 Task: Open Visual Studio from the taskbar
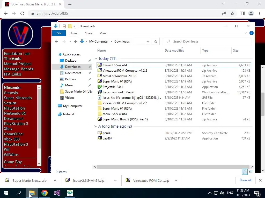[57, 193]
